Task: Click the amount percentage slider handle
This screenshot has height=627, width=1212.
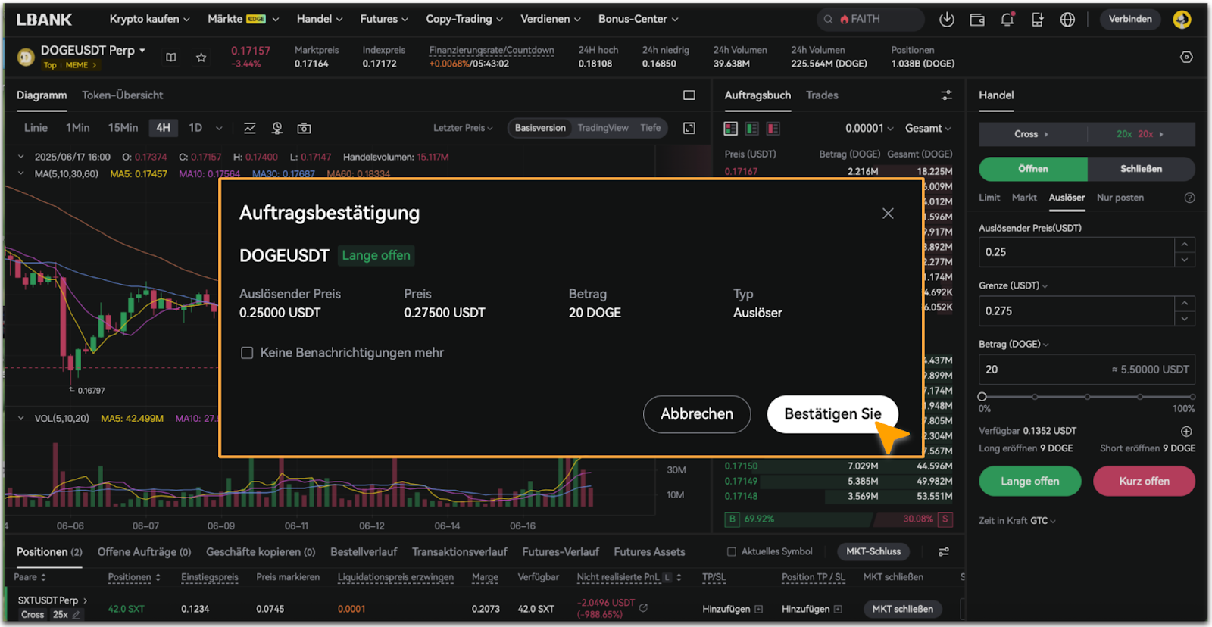Action: [982, 397]
